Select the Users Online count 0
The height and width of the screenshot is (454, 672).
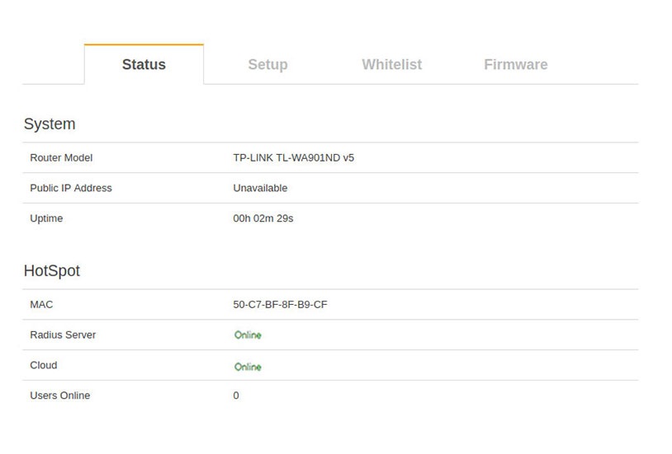pos(236,395)
